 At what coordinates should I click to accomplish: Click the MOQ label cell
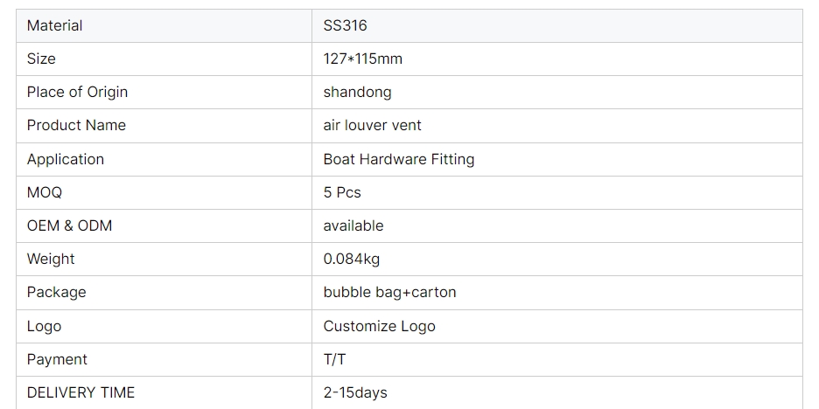coord(44,192)
